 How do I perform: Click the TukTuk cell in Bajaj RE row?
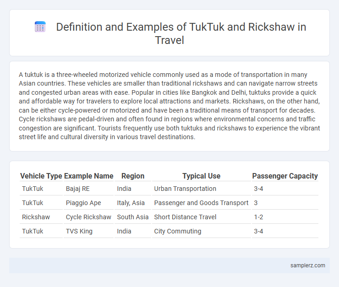pos(41,189)
